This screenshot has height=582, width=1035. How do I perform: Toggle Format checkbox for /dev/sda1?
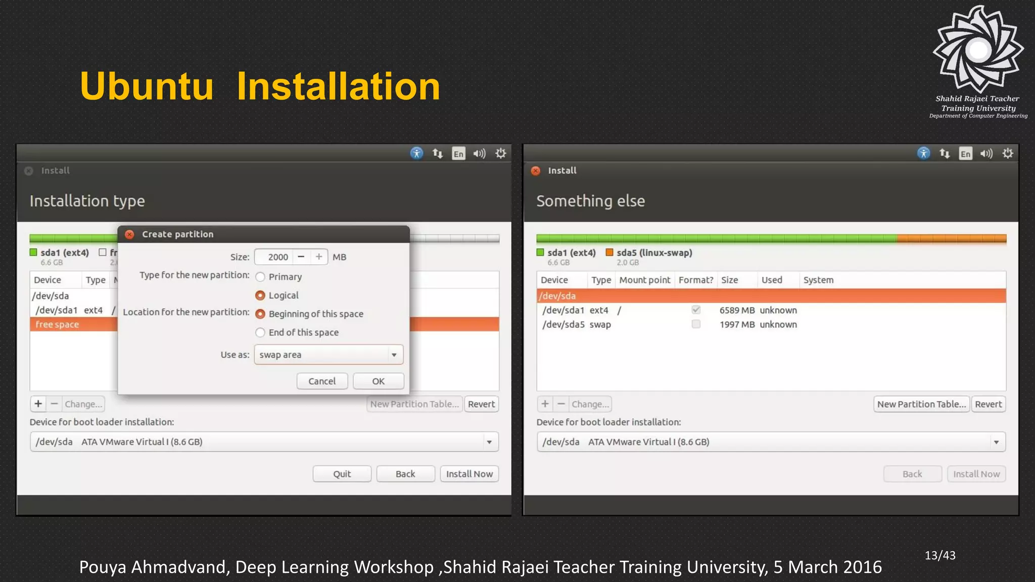[x=696, y=310]
